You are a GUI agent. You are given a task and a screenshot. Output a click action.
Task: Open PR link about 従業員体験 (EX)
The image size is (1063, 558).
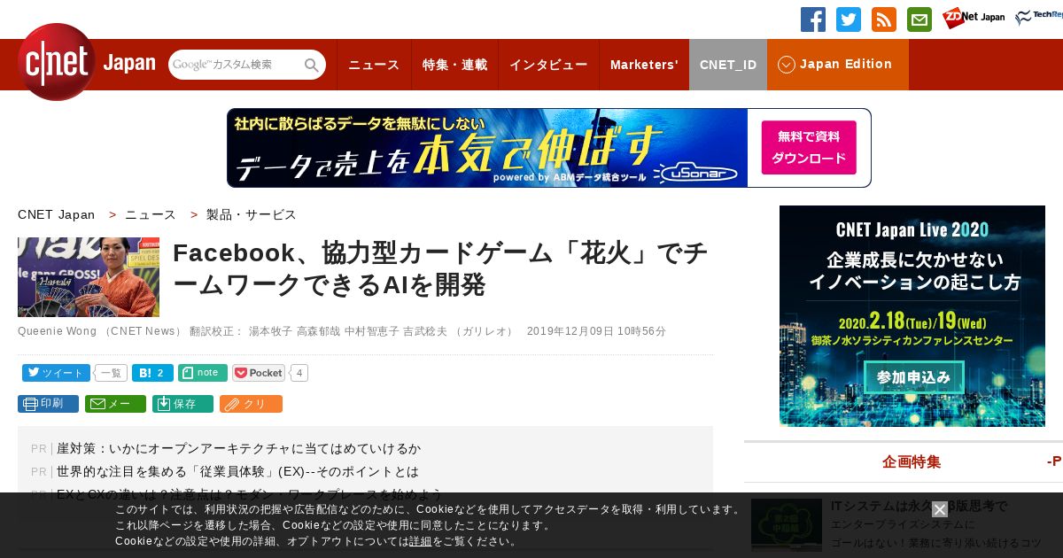pyautogui.click(x=237, y=471)
